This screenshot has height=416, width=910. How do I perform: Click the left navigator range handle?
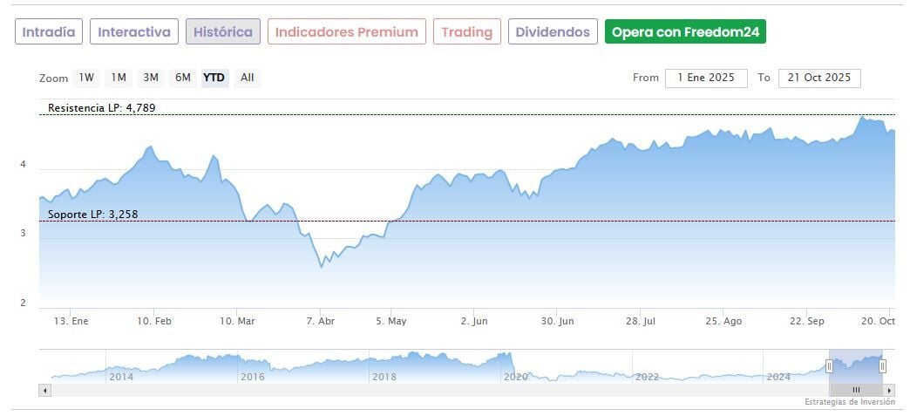tap(829, 366)
